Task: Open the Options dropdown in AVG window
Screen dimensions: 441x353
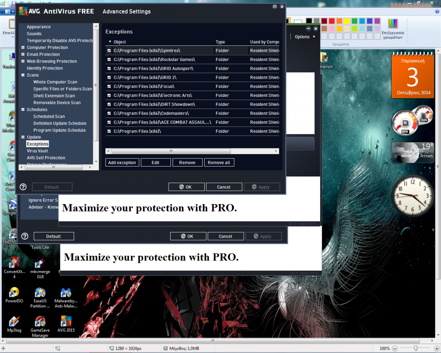Action: click(305, 37)
